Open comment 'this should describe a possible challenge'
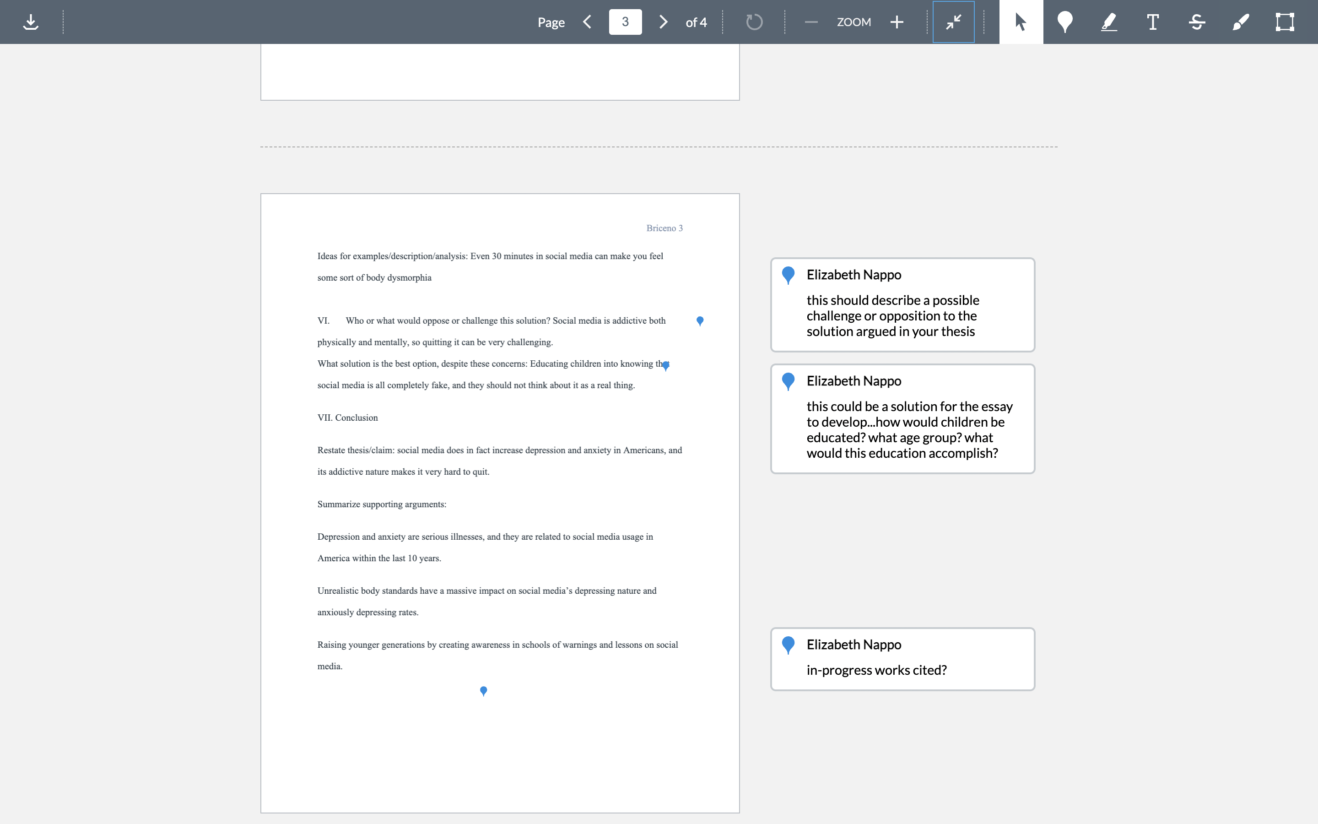Image resolution: width=1318 pixels, height=824 pixels. tap(902, 304)
